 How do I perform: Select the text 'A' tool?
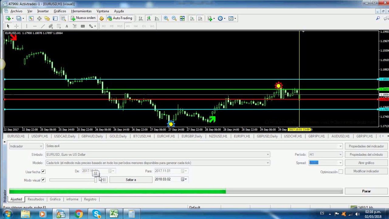(67, 26)
